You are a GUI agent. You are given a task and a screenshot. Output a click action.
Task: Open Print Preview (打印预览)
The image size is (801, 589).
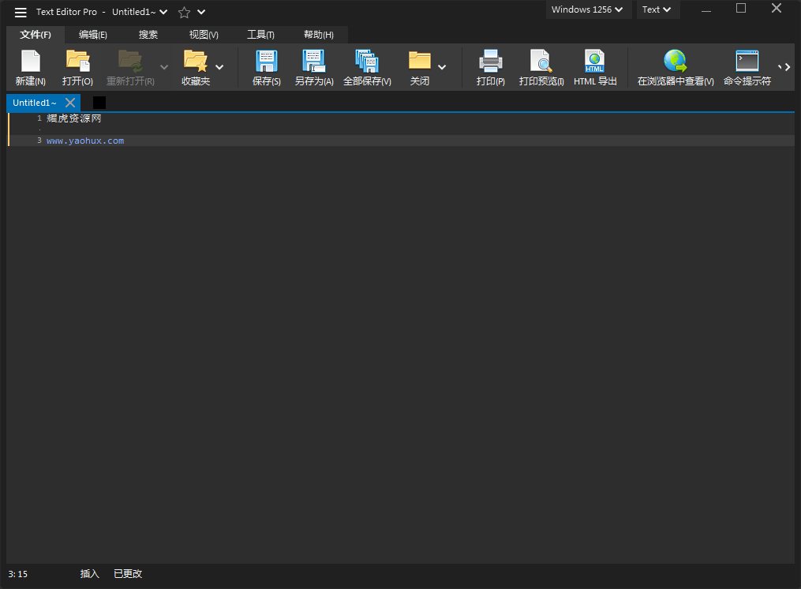[541, 62]
